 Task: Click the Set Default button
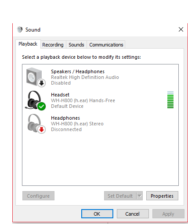pyautogui.click(x=120, y=196)
